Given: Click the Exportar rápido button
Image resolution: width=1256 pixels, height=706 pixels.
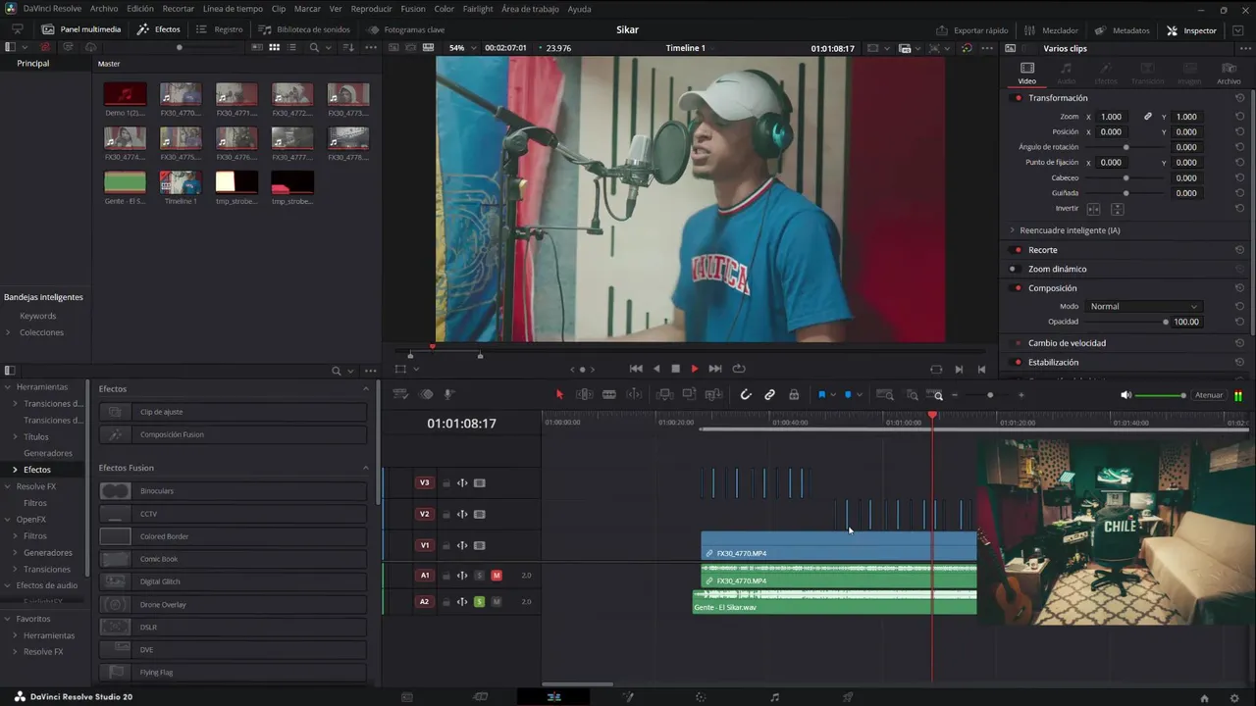Looking at the screenshot, I should (x=972, y=30).
